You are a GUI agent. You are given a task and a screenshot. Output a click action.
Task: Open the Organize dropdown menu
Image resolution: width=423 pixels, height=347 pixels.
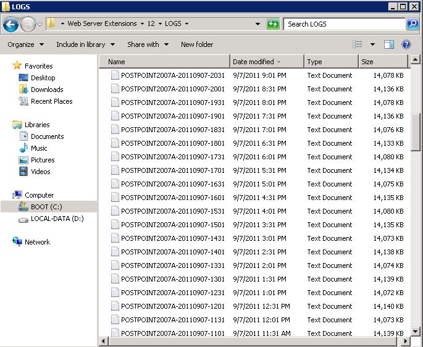25,44
